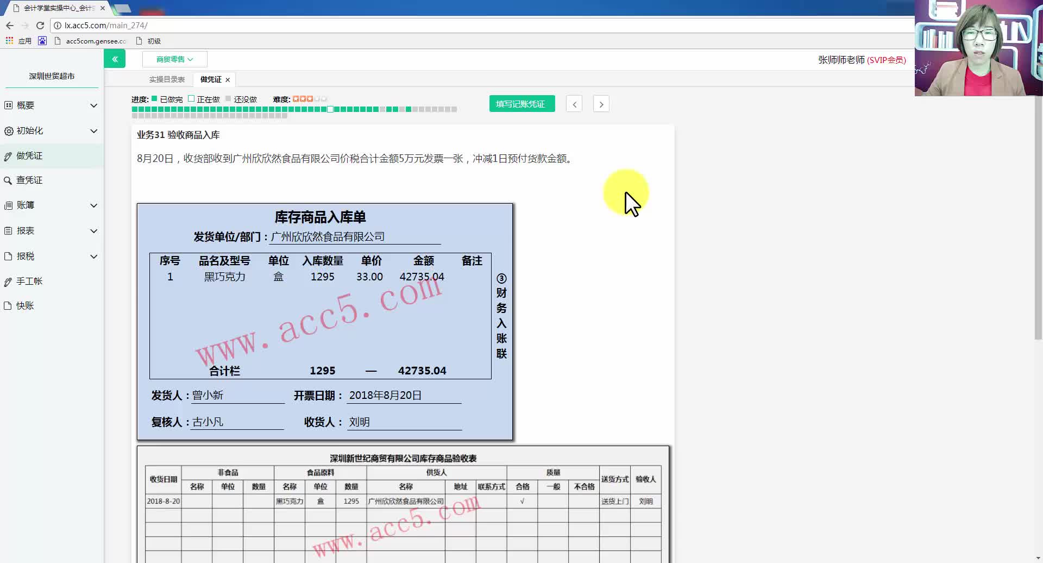This screenshot has height=563, width=1043.
Task: Open the 概要 overview section icon
Action: (x=8, y=105)
